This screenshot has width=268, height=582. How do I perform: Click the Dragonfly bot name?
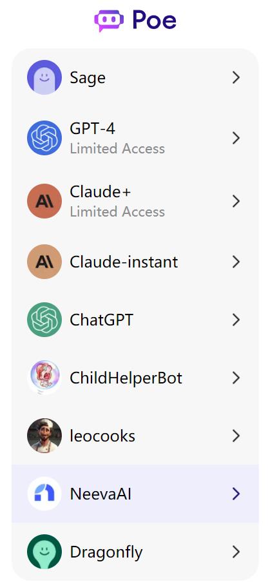[106, 553]
